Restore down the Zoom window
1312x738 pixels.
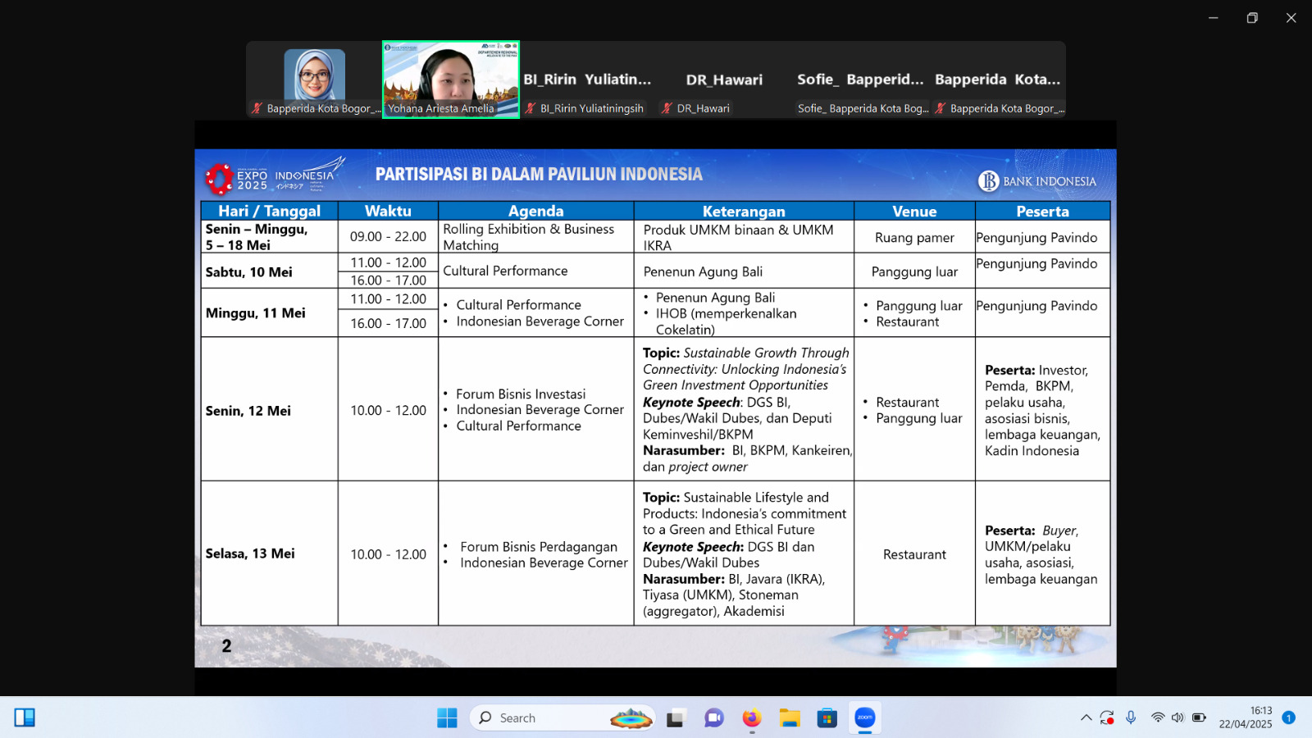pos(1252,18)
